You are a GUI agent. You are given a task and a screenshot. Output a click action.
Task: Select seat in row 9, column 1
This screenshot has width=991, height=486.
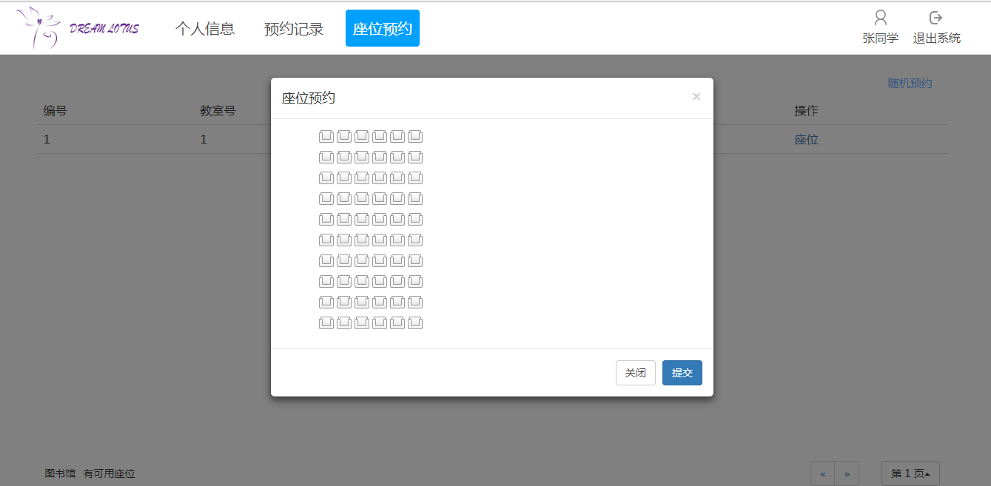[326, 303]
